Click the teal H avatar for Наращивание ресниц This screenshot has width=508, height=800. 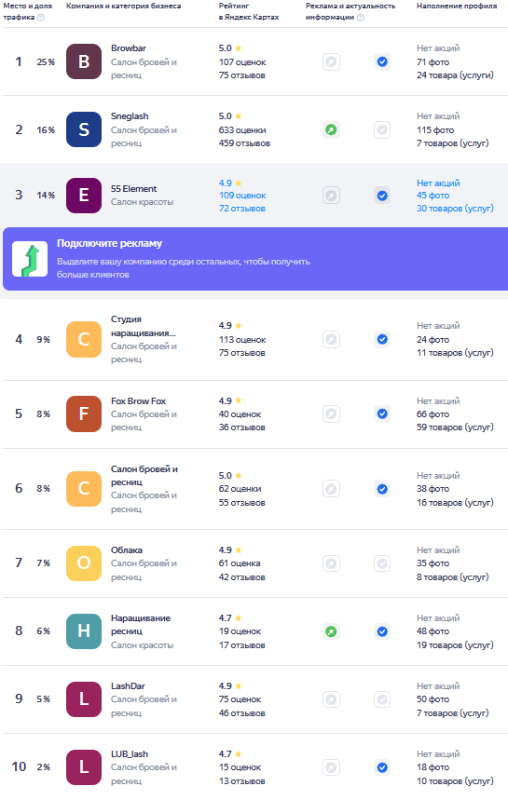point(84,631)
